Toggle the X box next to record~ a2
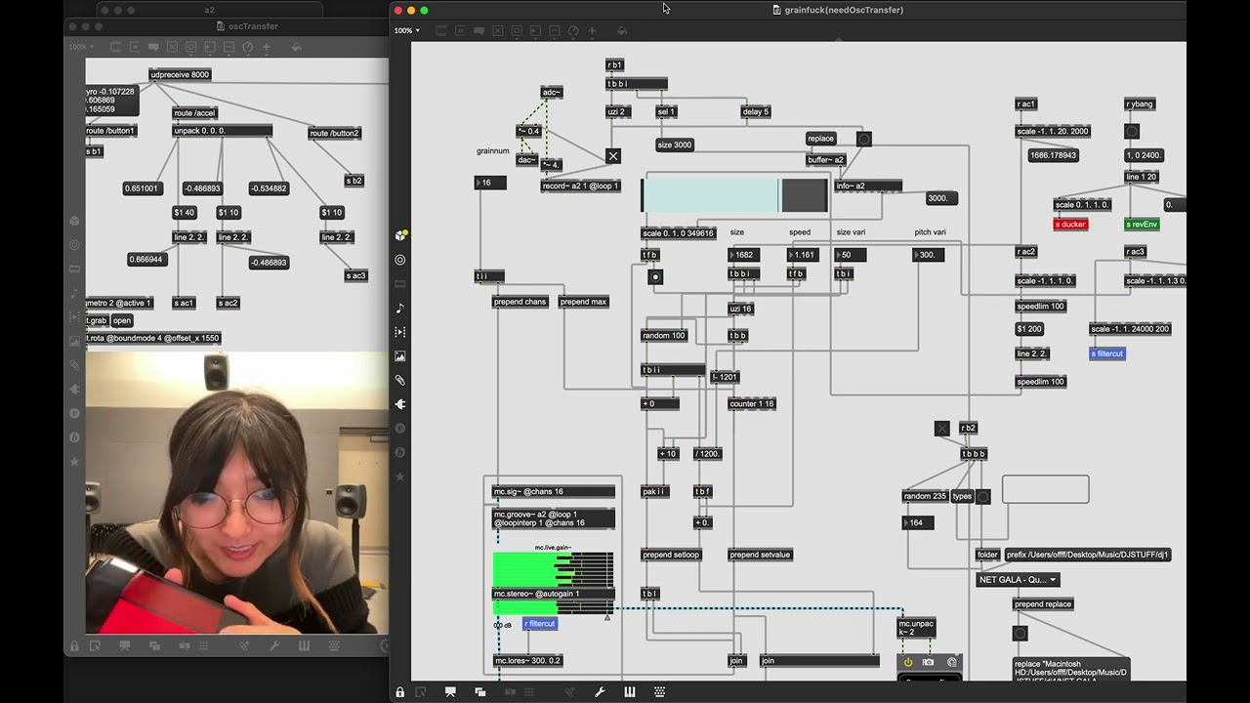This screenshot has width=1250, height=703. coord(613,156)
